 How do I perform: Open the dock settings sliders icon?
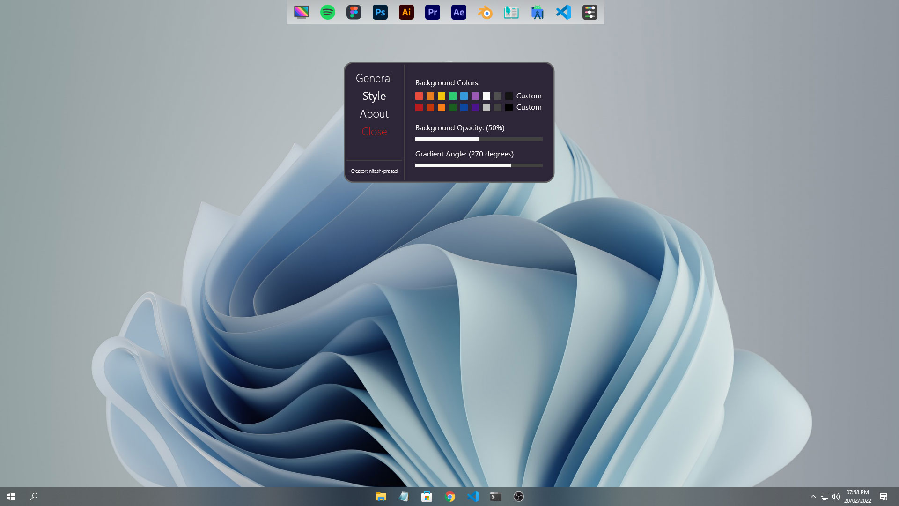590,12
